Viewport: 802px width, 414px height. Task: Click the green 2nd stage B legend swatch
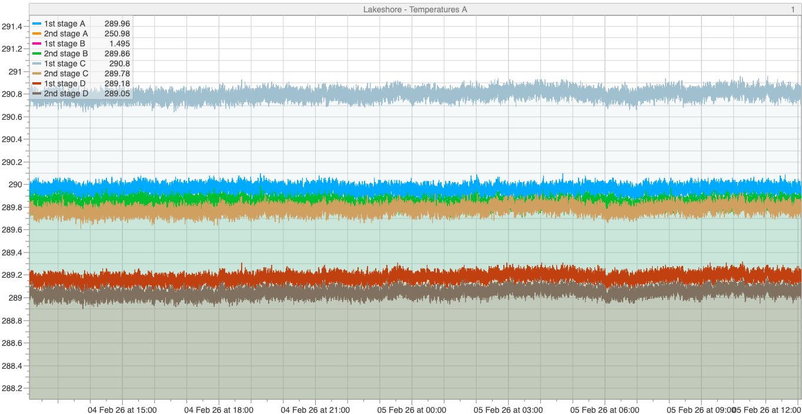coord(36,53)
